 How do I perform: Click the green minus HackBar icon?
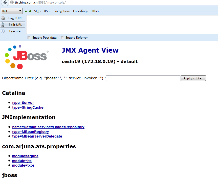tap(26, 11)
